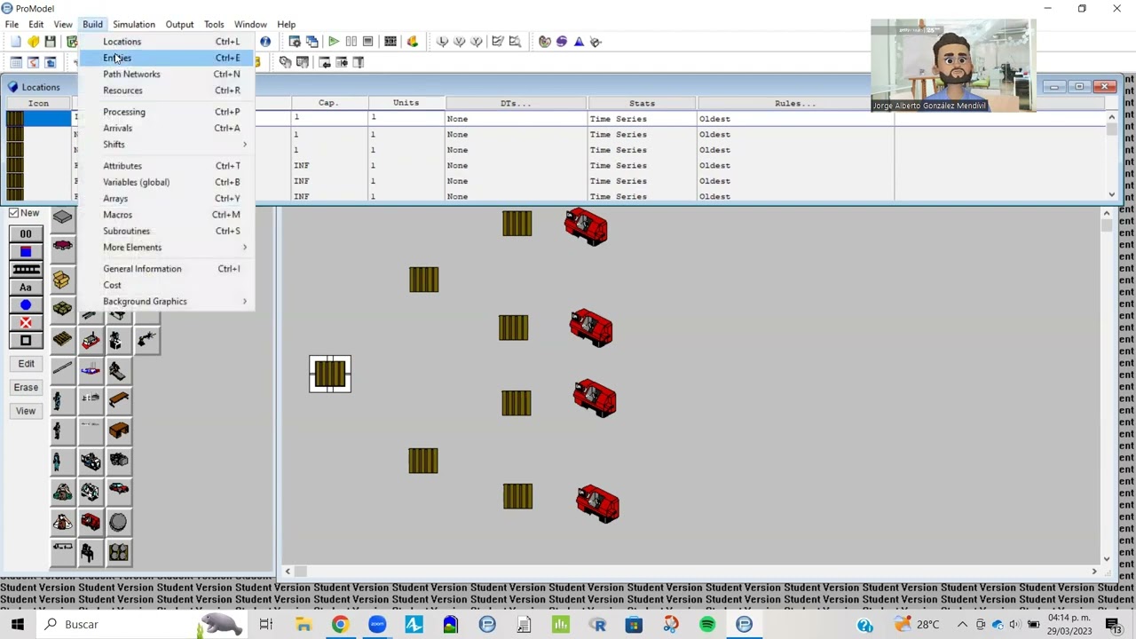
Task: Click the Cost menu entry
Action: coord(166,285)
